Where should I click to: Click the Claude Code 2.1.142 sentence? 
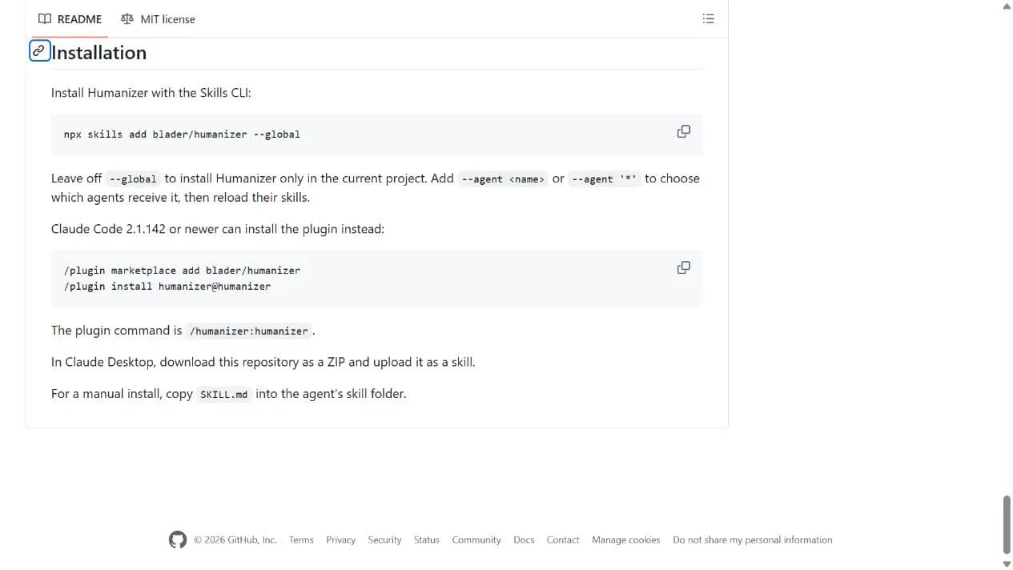[218, 229]
